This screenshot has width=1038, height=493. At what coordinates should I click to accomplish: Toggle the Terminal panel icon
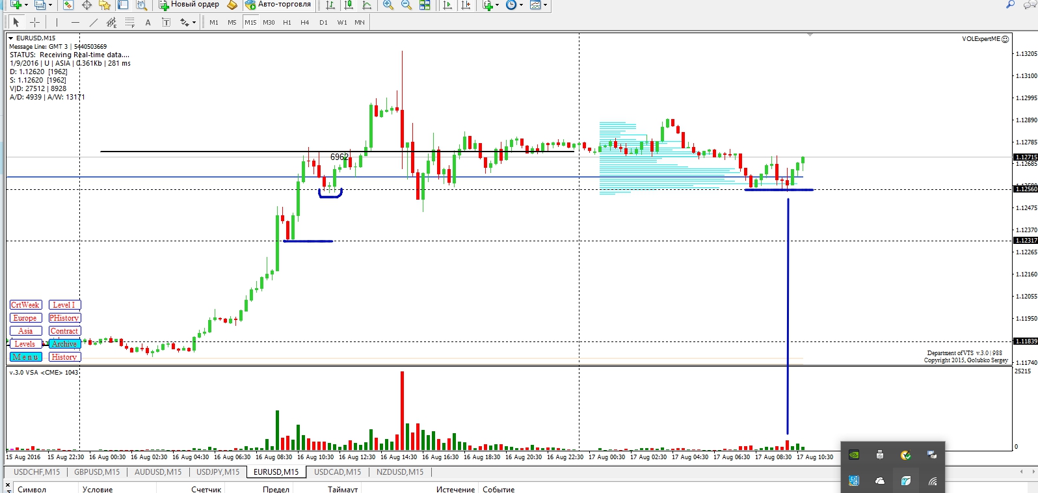coord(123,5)
